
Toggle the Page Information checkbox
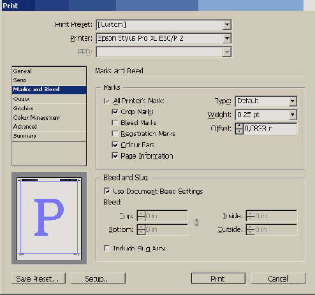point(115,156)
